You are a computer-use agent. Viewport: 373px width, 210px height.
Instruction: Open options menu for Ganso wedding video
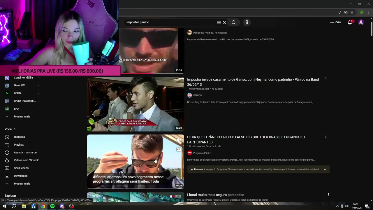326,79
